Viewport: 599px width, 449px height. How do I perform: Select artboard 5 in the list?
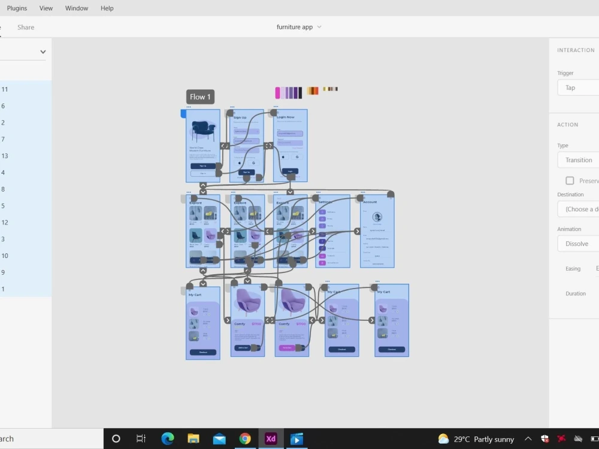[x=26, y=206]
